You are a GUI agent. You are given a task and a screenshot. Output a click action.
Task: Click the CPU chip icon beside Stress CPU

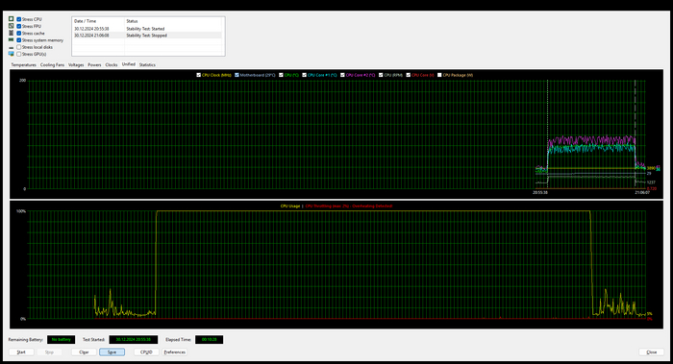12,19
